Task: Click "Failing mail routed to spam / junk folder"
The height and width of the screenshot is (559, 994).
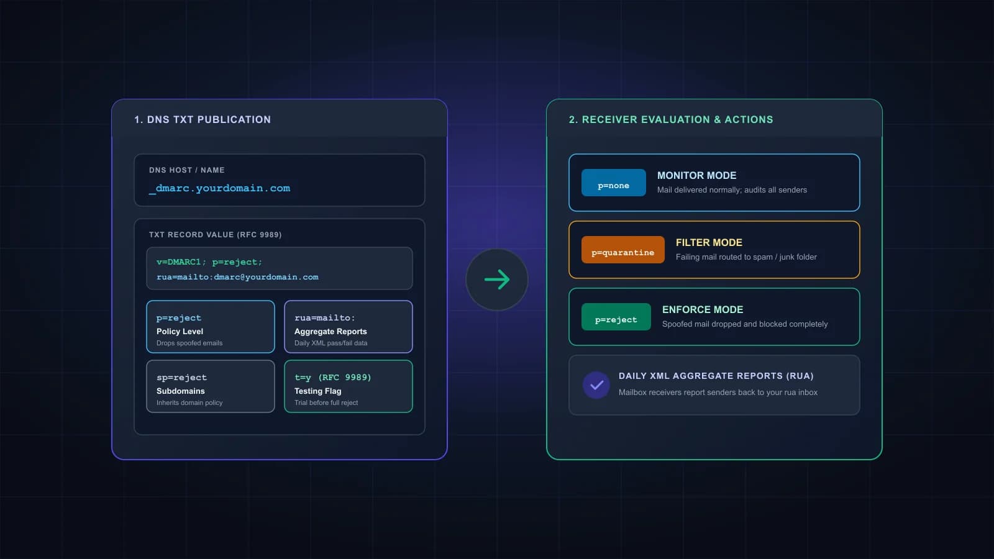Action: coord(746,257)
